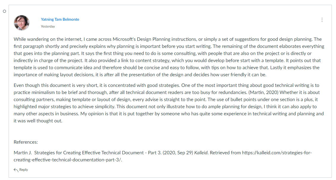
Task: Click the "Retrieved from" text in the reference
Action: 225,153
